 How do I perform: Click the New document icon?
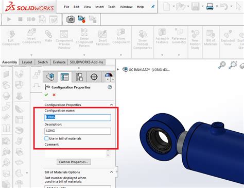click(166, 7)
